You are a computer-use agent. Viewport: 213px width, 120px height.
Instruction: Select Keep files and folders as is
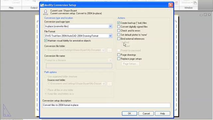click(x=46, y=94)
